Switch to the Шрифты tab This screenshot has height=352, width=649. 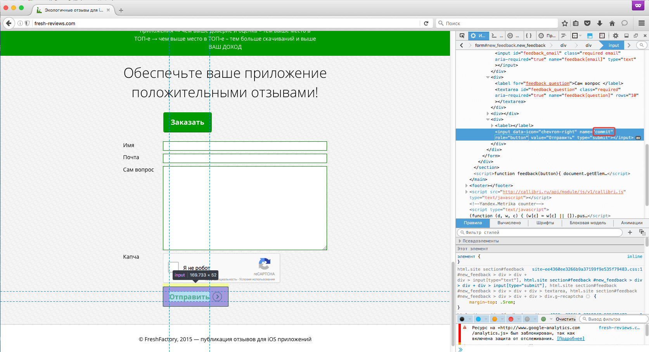[545, 223]
